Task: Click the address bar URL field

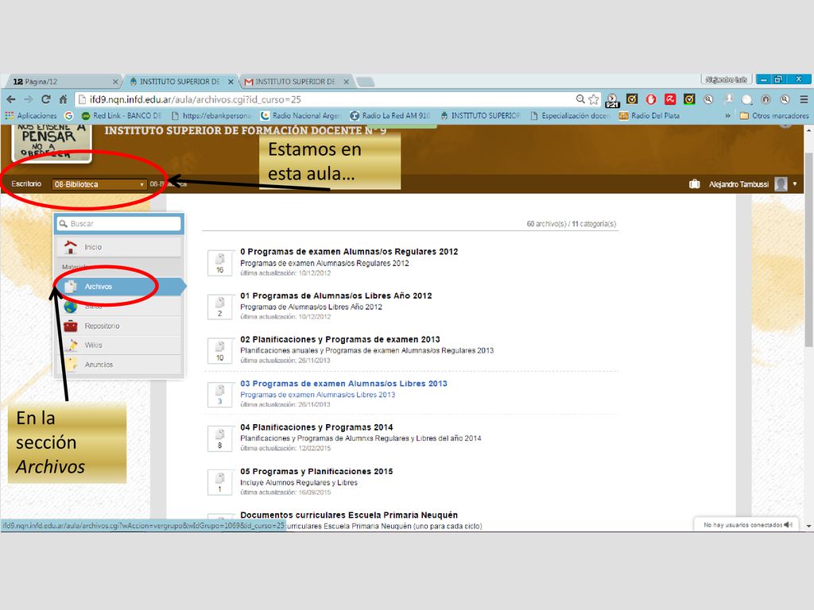Action: click(x=327, y=99)
